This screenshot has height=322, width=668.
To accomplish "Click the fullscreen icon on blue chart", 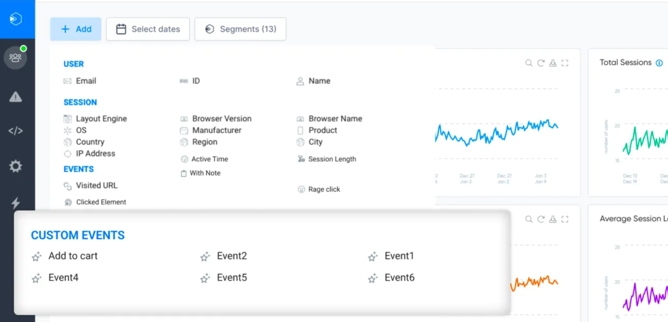I will point(565,63).
